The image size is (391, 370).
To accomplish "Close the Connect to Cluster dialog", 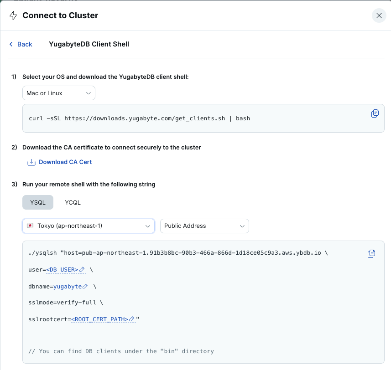I will pos(379,15).
